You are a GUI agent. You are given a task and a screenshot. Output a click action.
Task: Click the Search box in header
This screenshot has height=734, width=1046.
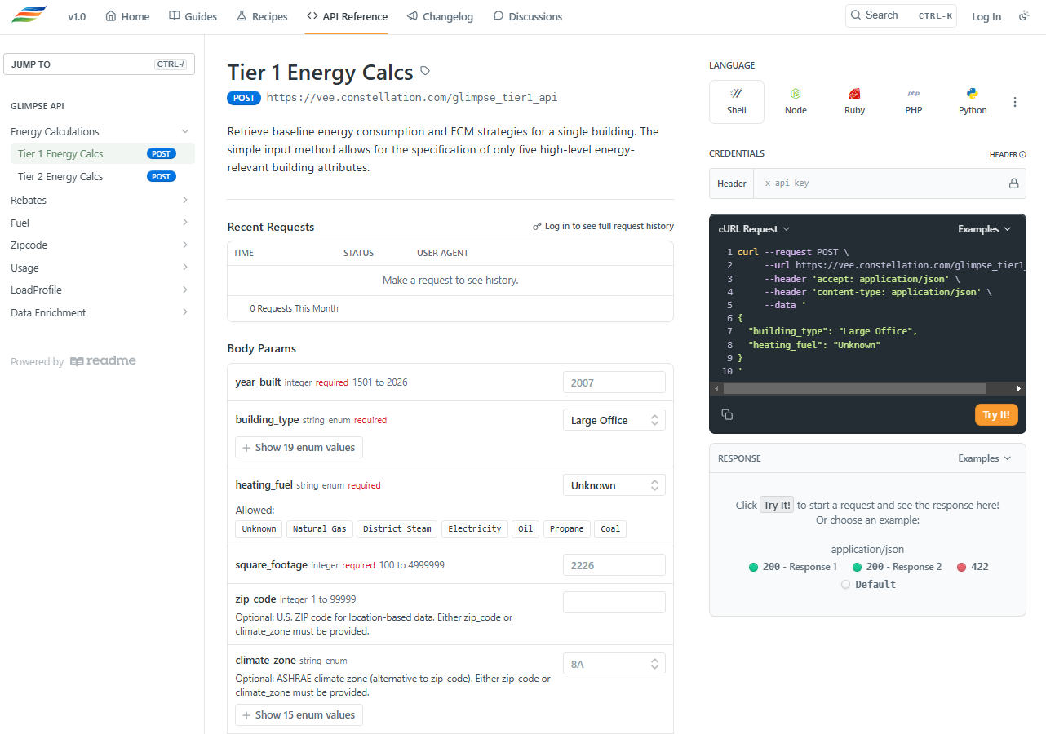click(x=901, y=15)
